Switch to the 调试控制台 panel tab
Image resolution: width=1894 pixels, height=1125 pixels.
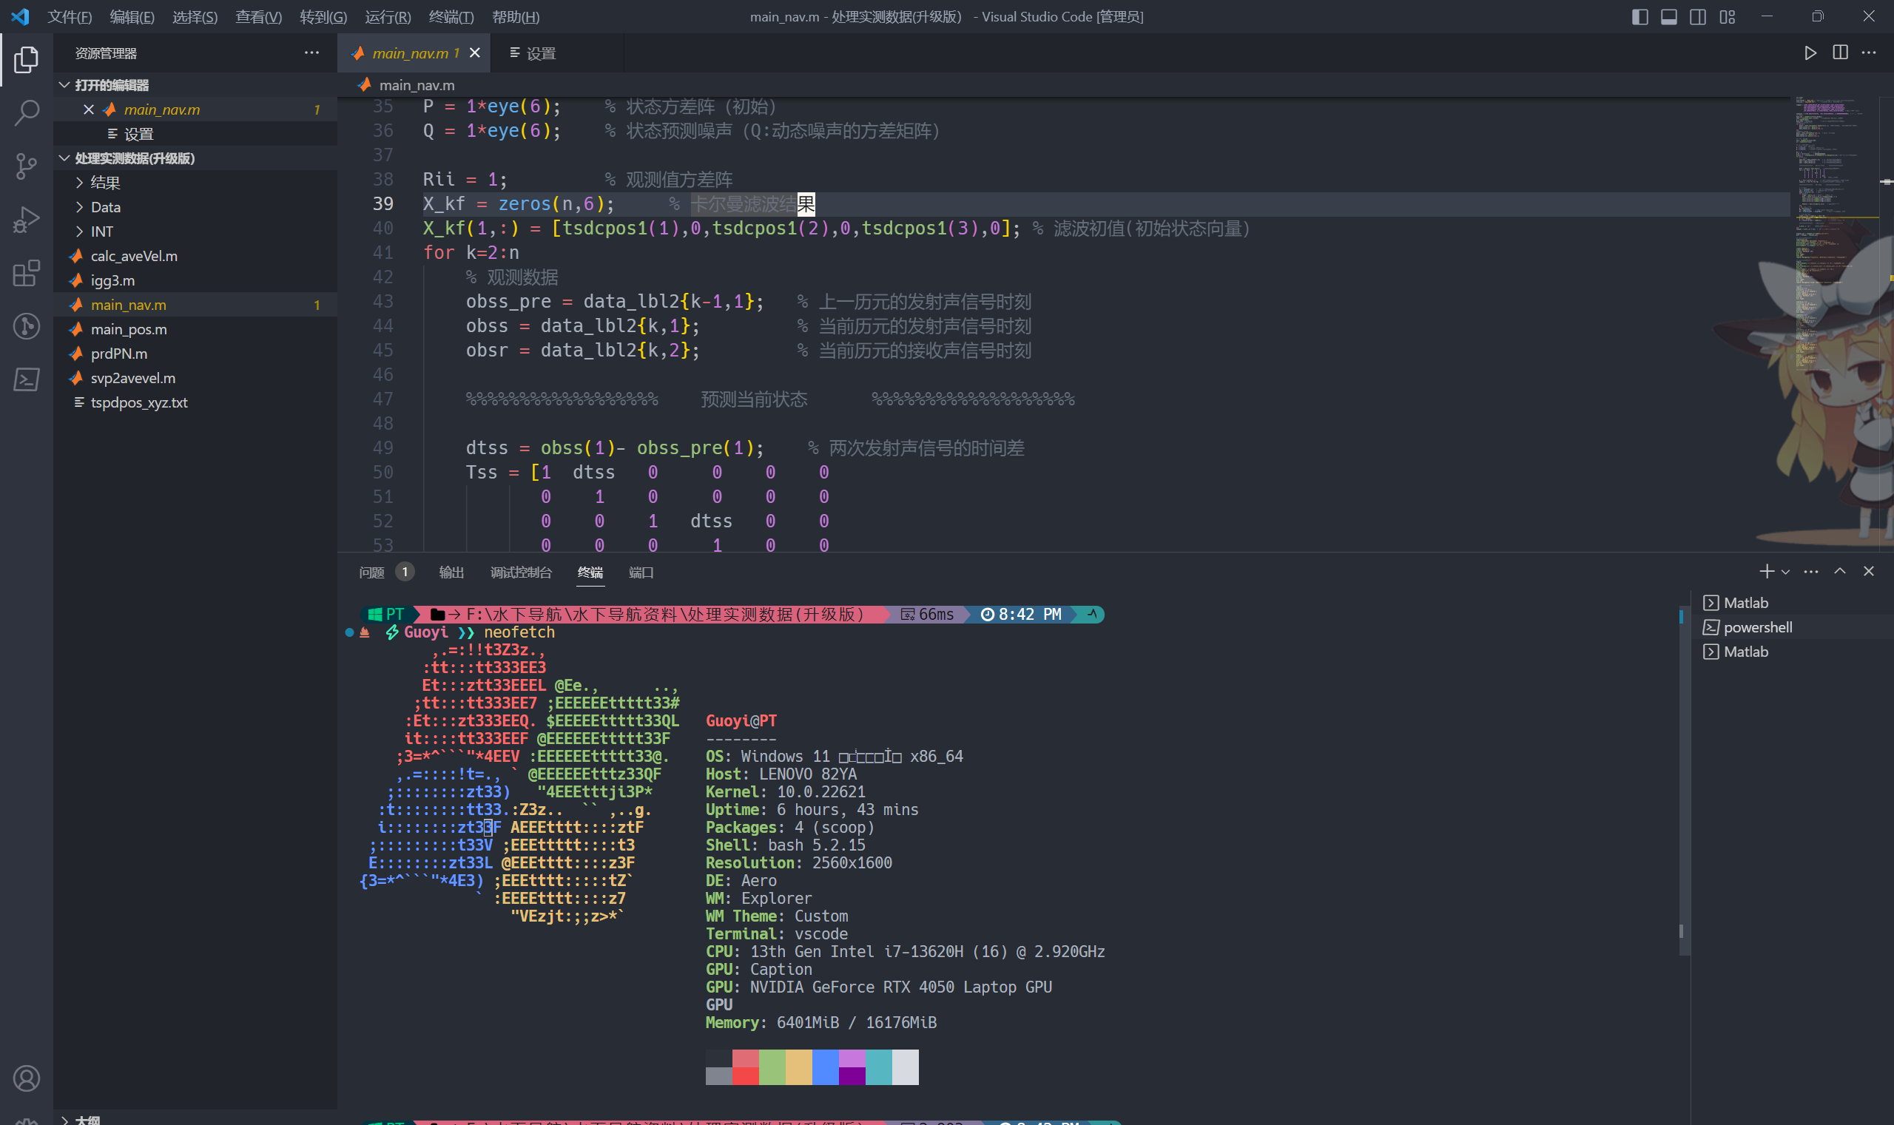pos(521,572)
